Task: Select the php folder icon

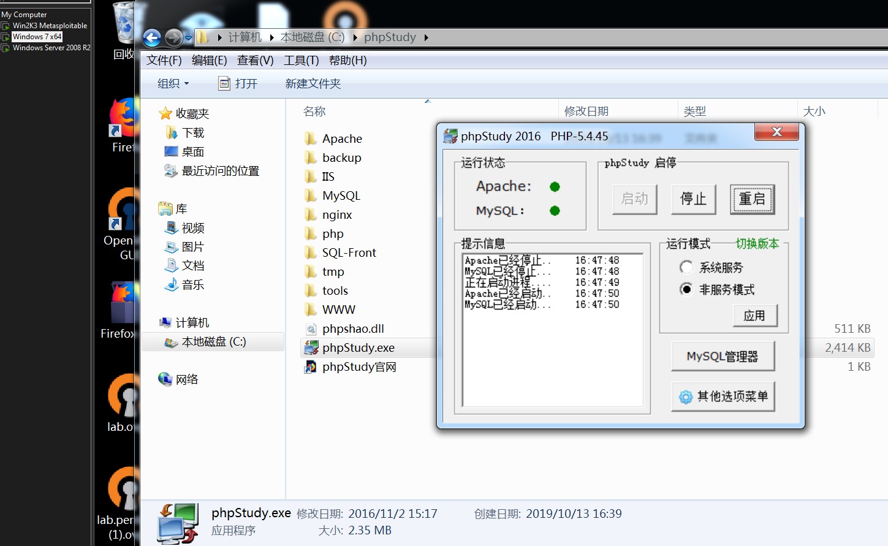Action: [311, 233]
